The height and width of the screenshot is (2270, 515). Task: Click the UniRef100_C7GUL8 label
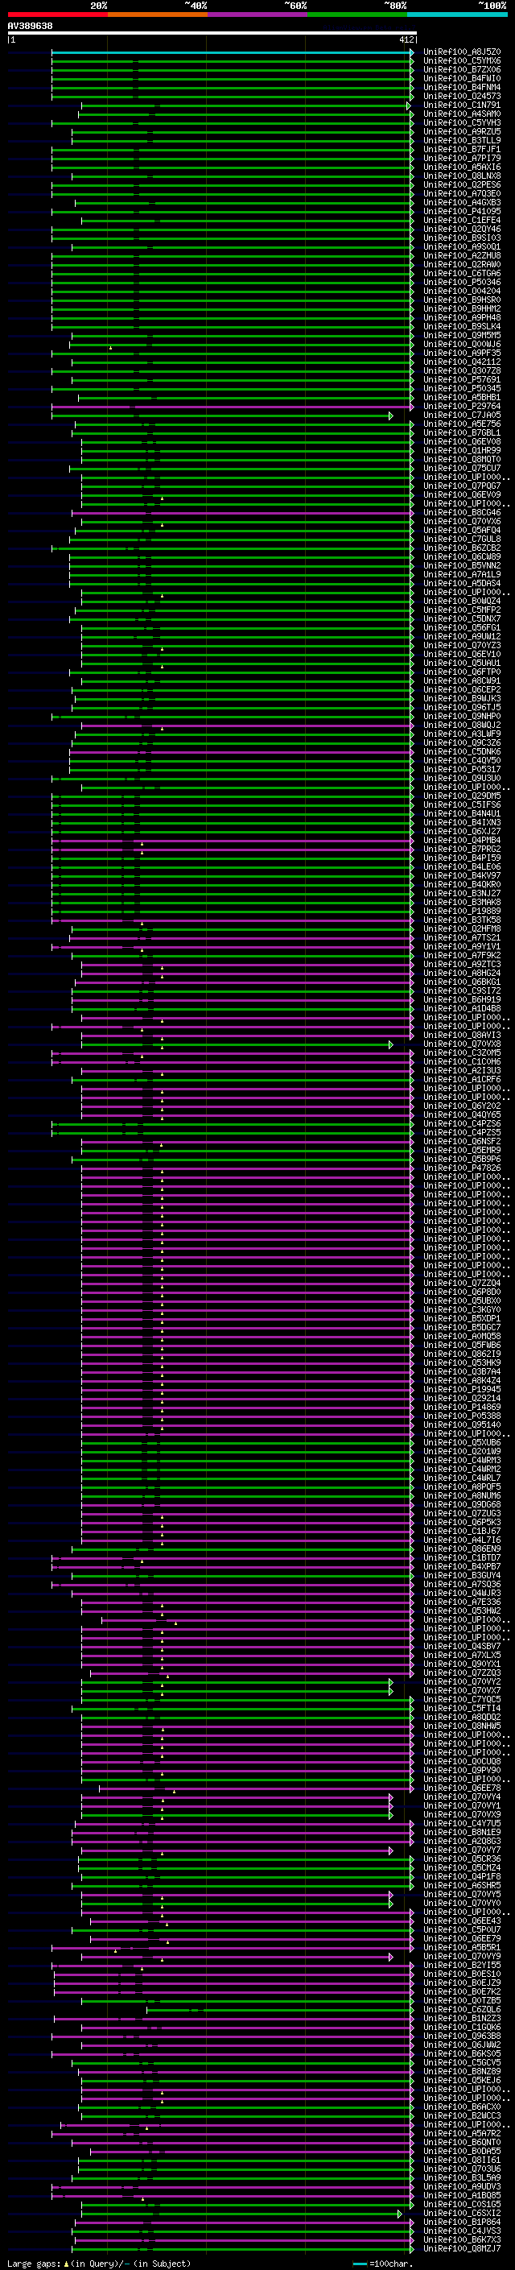coord(462,540)
